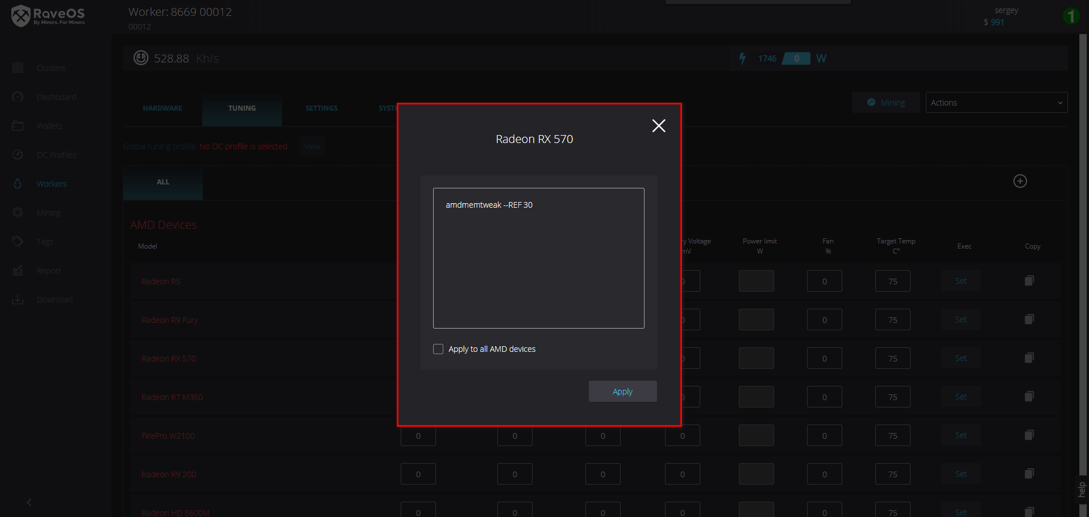Collapse the sidebar with the chevron
The image size is (1089, 517).
pyautogui.click(x=29, y=502)
